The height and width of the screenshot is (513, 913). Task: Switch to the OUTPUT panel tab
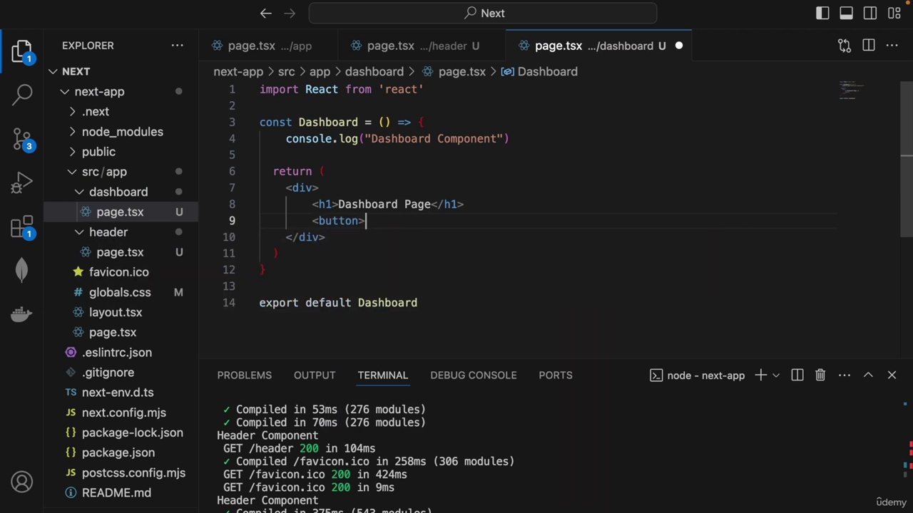pos(315,375)
